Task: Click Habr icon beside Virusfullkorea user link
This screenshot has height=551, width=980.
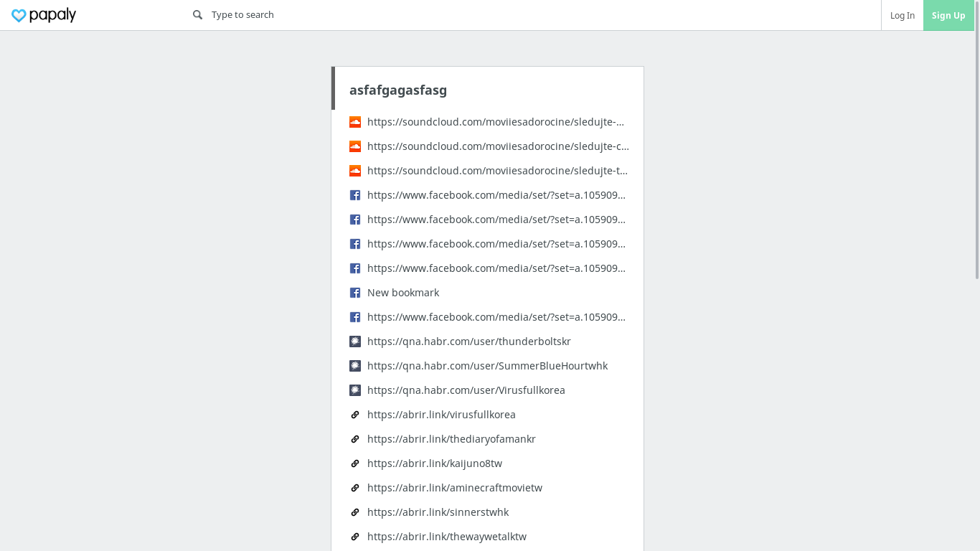Action: 355,390
